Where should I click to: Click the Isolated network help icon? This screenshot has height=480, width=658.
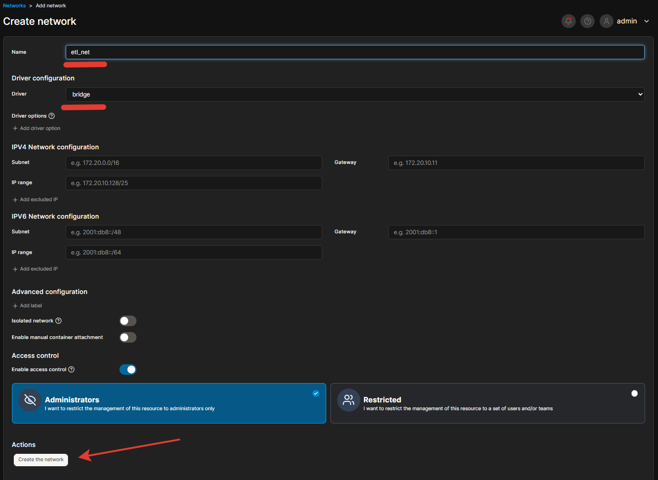point(58,321)
